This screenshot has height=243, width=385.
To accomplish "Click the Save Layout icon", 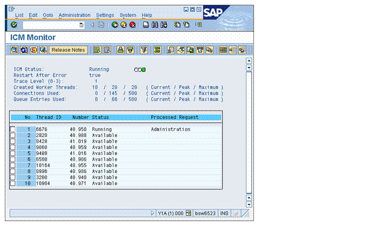I will point(242,50).
